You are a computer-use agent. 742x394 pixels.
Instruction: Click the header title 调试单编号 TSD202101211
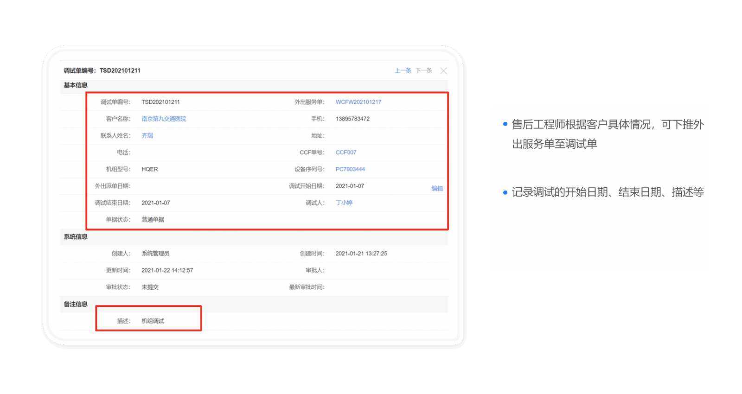click(102, 70)
